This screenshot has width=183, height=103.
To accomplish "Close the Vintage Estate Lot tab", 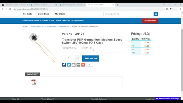I will click(x=27, y=5).
